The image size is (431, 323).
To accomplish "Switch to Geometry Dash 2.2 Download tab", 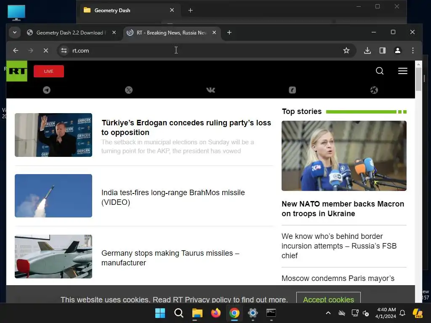I will (x=67, y=33).
